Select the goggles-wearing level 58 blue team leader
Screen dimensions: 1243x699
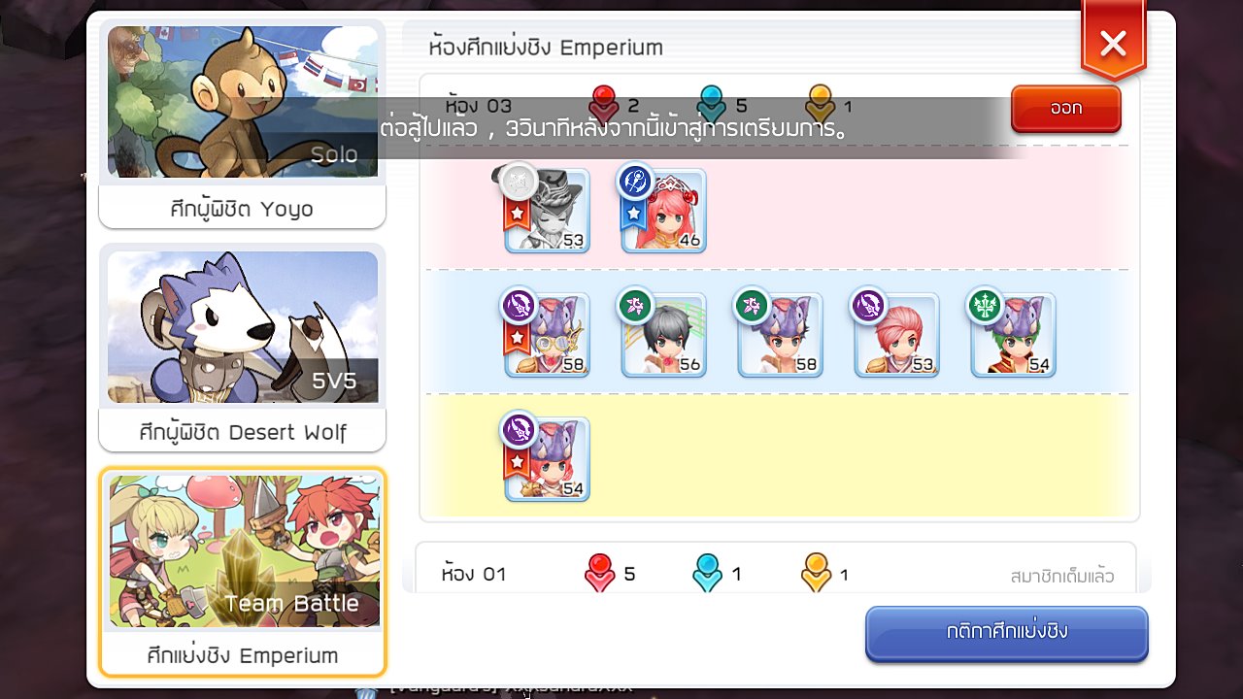(x=547, y=335)
